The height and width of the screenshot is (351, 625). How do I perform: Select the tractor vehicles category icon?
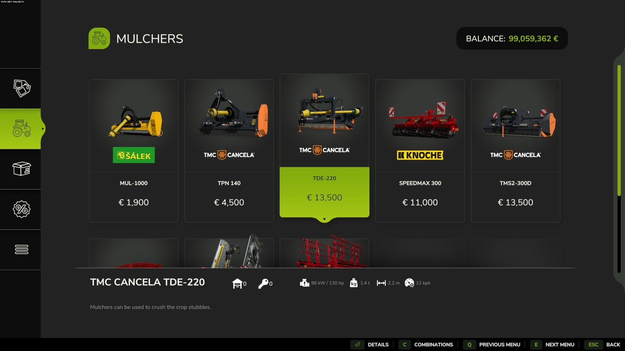coord(21,129)
